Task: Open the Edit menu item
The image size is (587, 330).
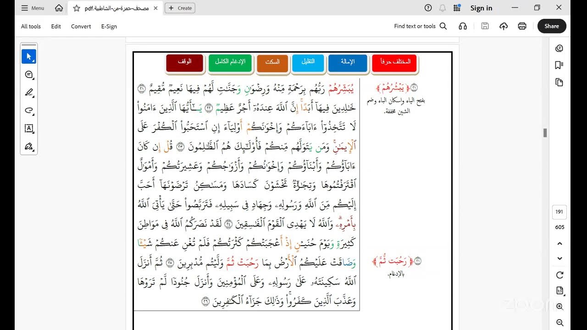Action: 56,26
